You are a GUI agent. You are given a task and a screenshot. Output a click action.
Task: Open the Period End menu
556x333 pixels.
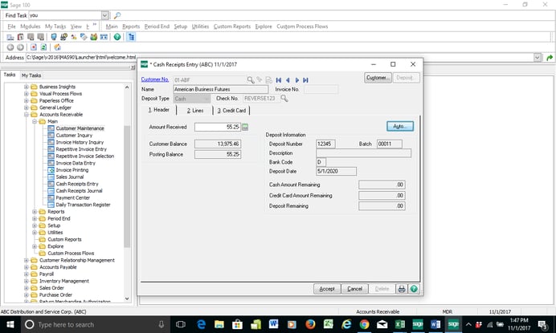tap(157, 26)
